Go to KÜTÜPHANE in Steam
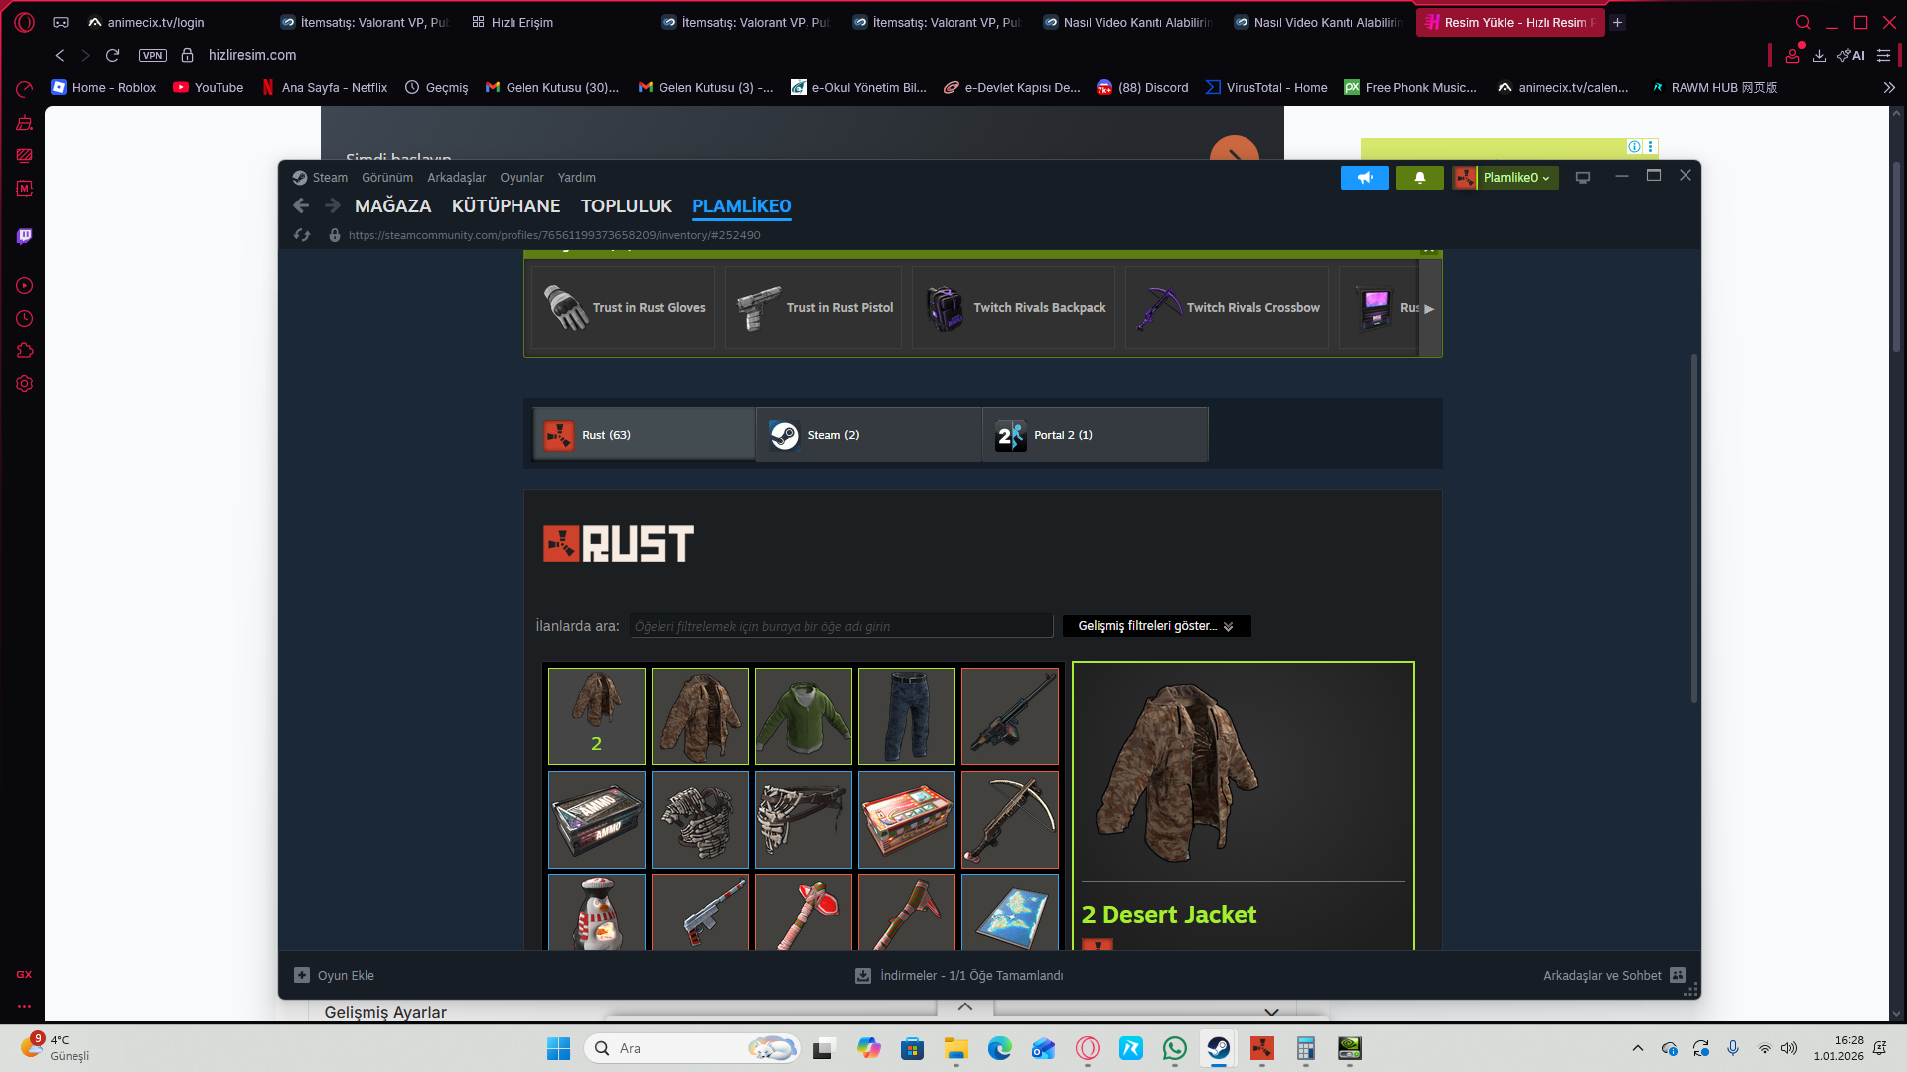The height and width of the screenshot is (1072, 1907). pos(507,206)
